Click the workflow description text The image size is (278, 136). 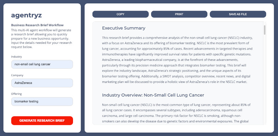point(42,38)
